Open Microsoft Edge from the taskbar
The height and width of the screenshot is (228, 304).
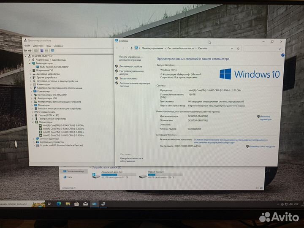59,204
